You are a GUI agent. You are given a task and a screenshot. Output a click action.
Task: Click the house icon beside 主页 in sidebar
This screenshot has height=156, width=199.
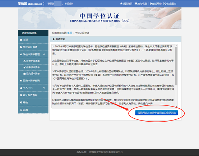pos(21,40)
